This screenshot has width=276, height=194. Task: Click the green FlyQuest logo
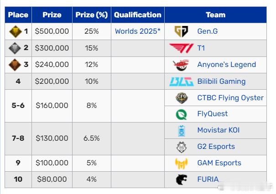(181, 114)
